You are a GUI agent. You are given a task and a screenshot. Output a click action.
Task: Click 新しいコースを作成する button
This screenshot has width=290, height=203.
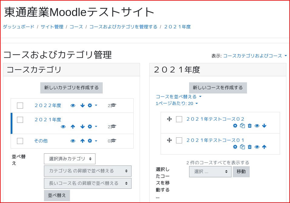(x=218, y=88)
